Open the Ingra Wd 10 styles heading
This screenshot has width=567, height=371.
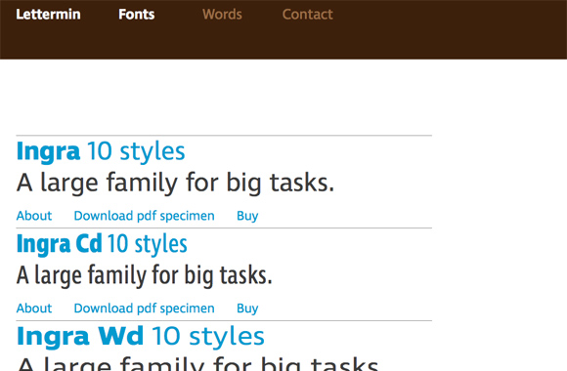tap(141, 337)
